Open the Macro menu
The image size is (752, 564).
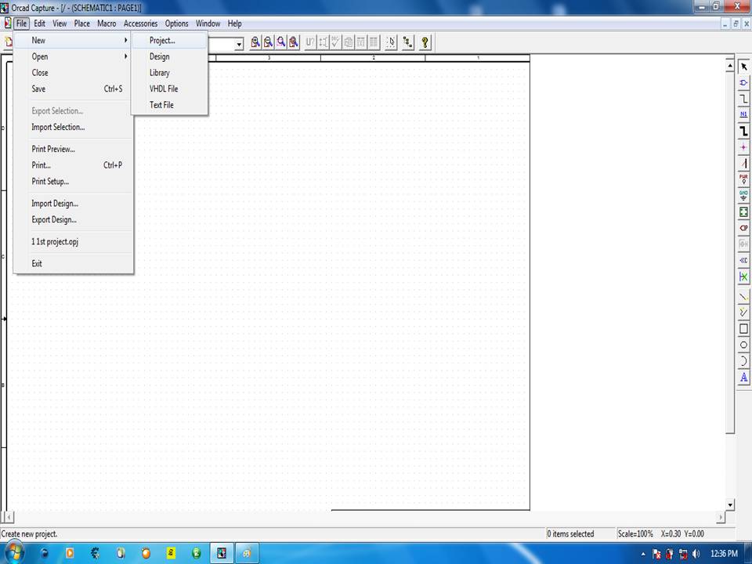tap(107, 23)
